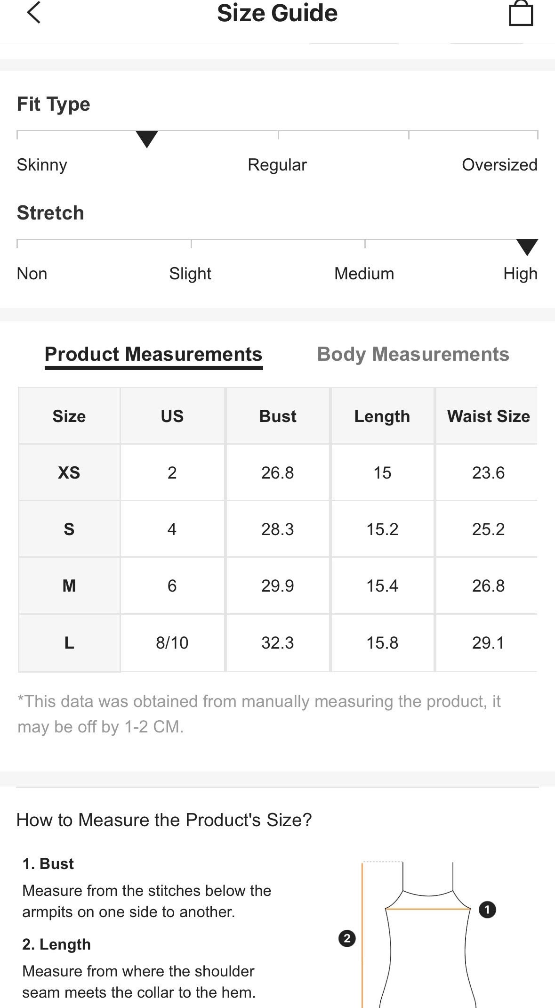This screenshot has width=555, height=1008.
Task: Click the Length column header
Action: (x=382, y=416)
